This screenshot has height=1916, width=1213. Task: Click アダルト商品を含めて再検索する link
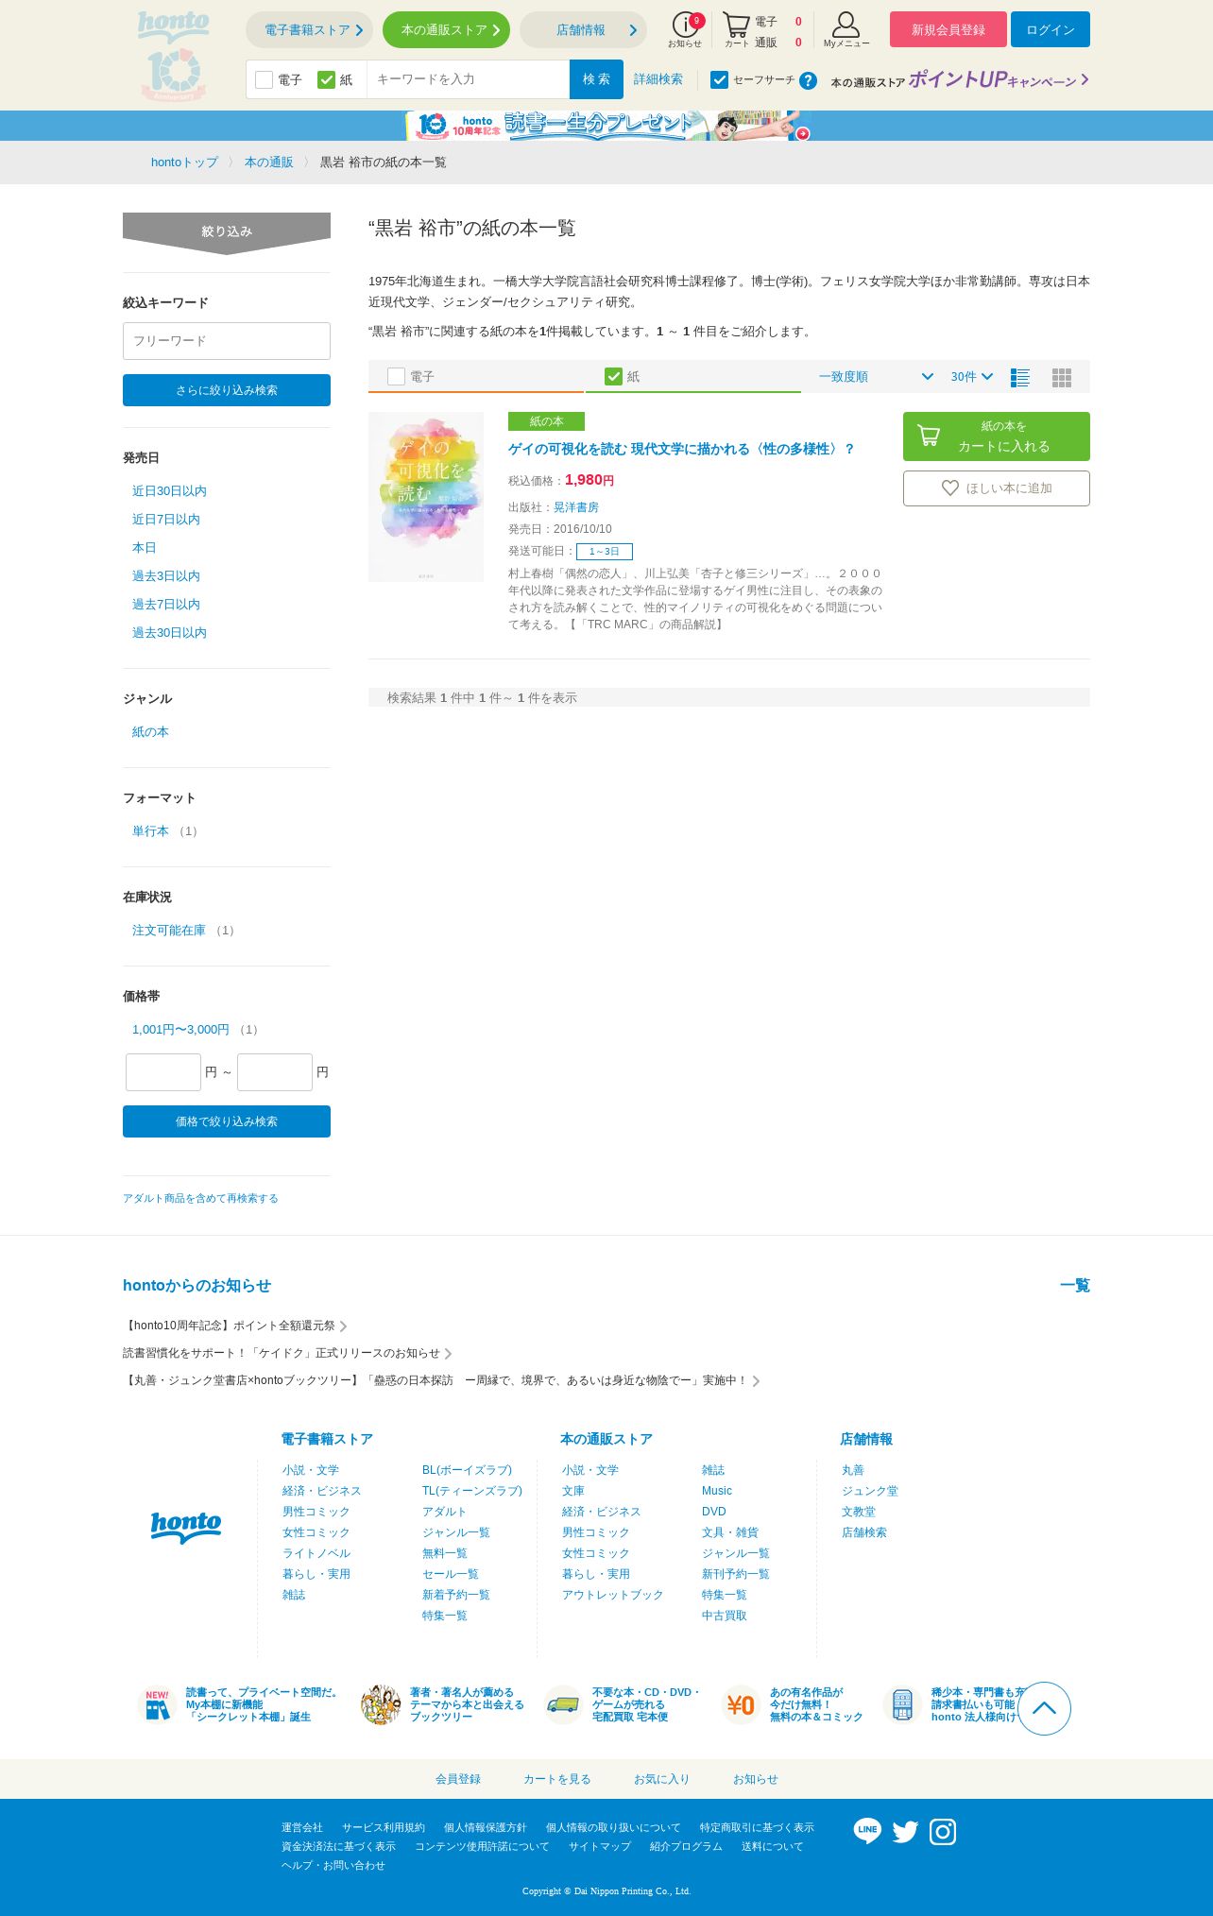click(200, 1198)
